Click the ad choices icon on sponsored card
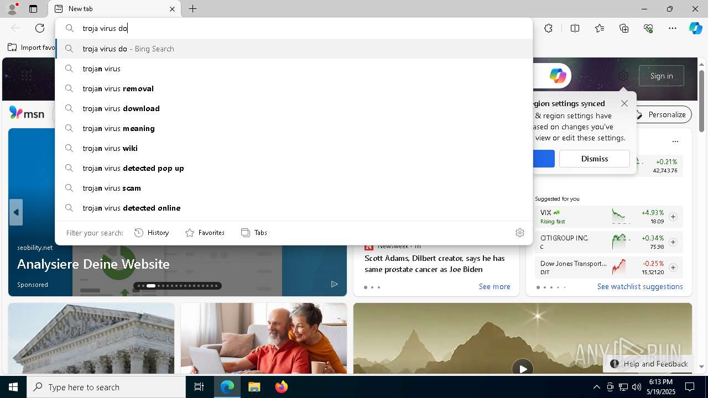Screen dimensions: 708x398 pos(334,284)
